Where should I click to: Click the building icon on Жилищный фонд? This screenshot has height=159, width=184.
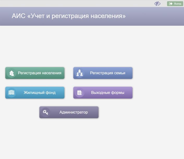click(x=11, y=93)
